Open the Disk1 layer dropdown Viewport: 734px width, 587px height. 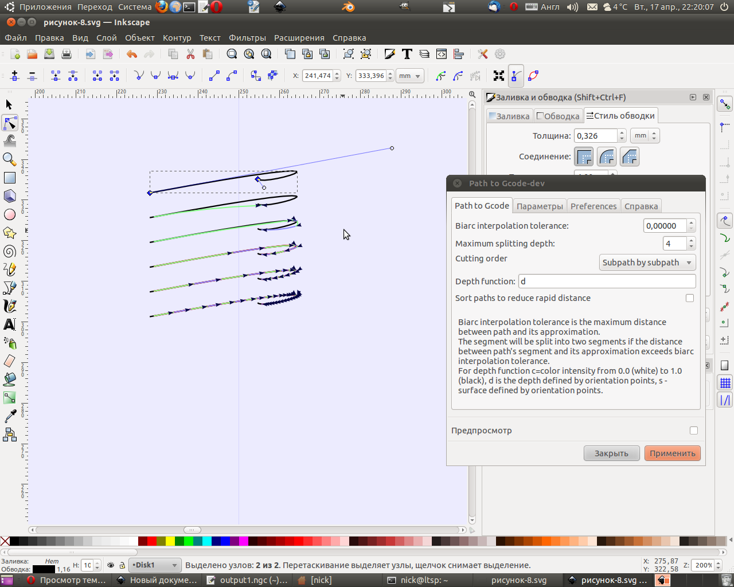(x=155, y=565)
